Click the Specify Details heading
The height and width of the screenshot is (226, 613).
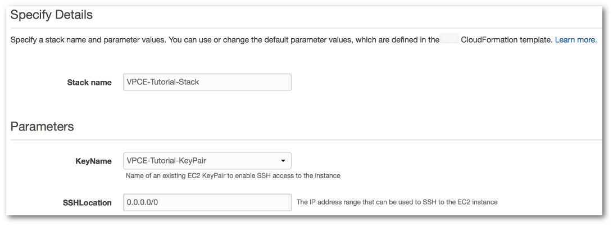click(52, 15)
